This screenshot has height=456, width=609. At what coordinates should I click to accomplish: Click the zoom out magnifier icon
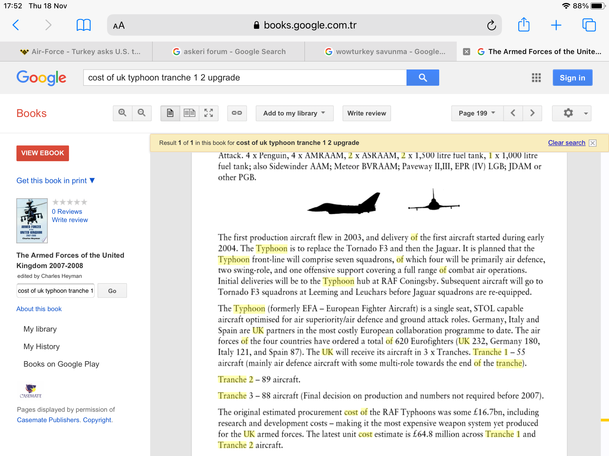tap(142, 113)
